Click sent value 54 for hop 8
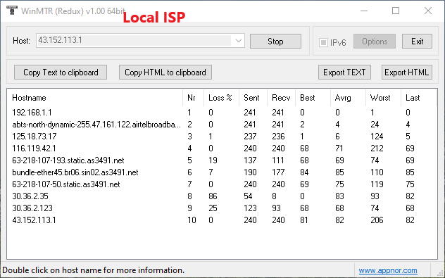 coord(248,196)
